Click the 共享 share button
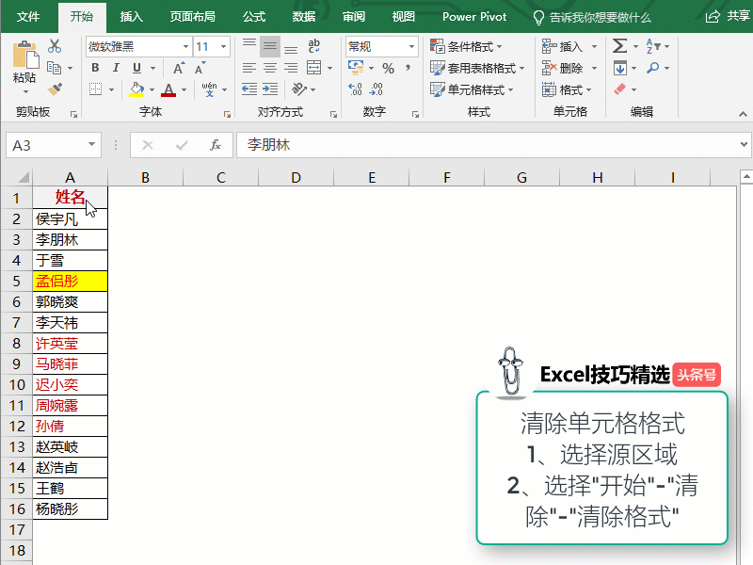 point(729,16)
